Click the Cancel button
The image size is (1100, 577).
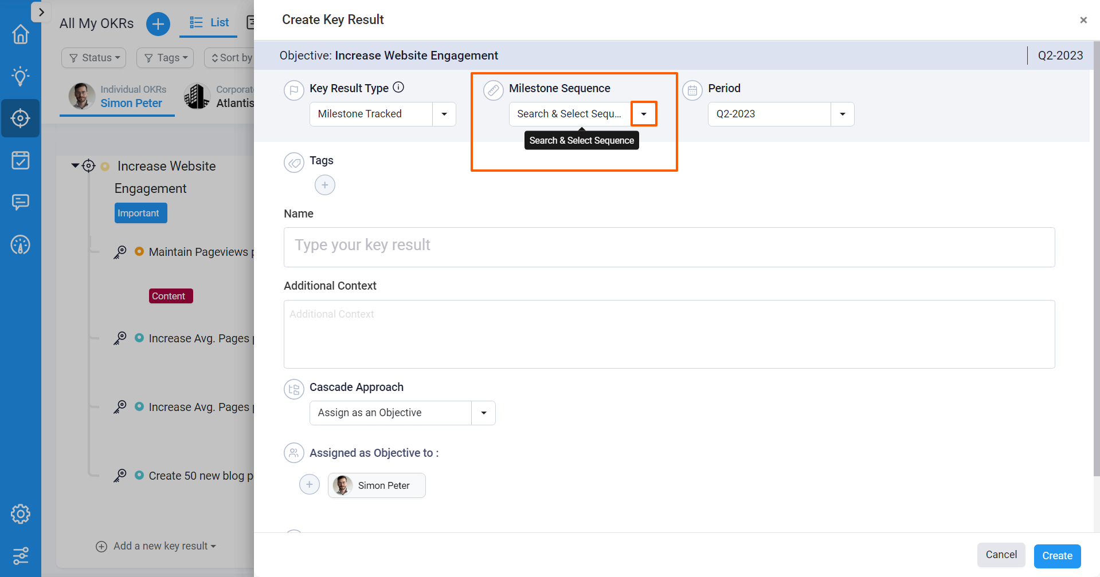tap(1001, 555)
